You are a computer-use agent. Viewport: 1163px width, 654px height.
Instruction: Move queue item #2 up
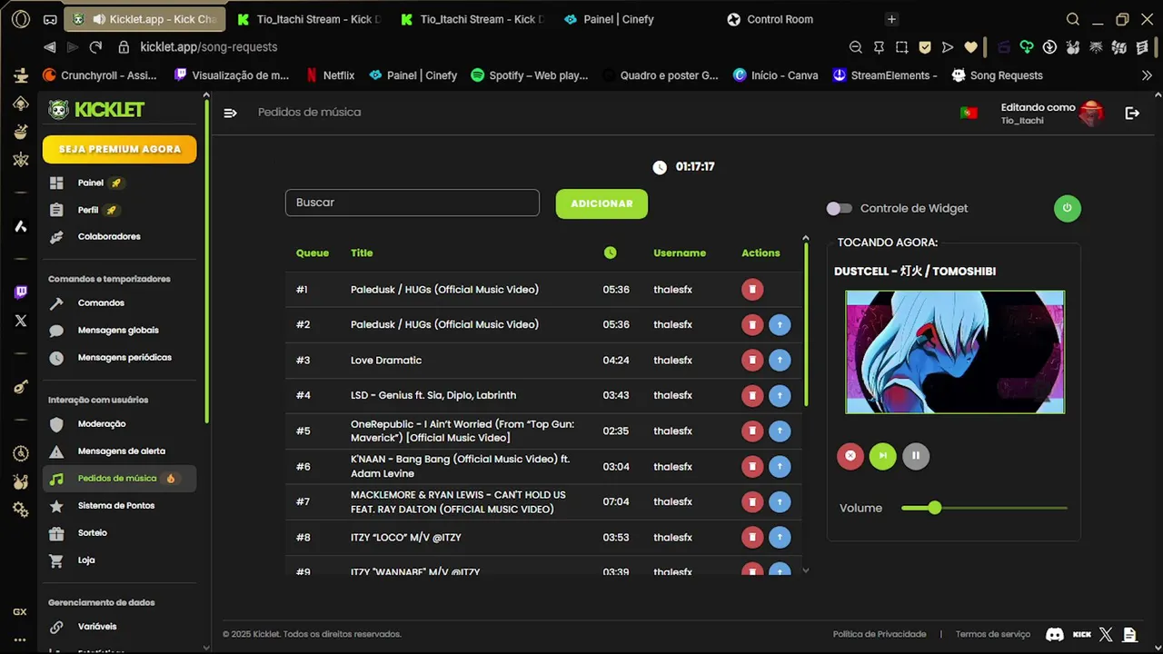pos(780,325)
